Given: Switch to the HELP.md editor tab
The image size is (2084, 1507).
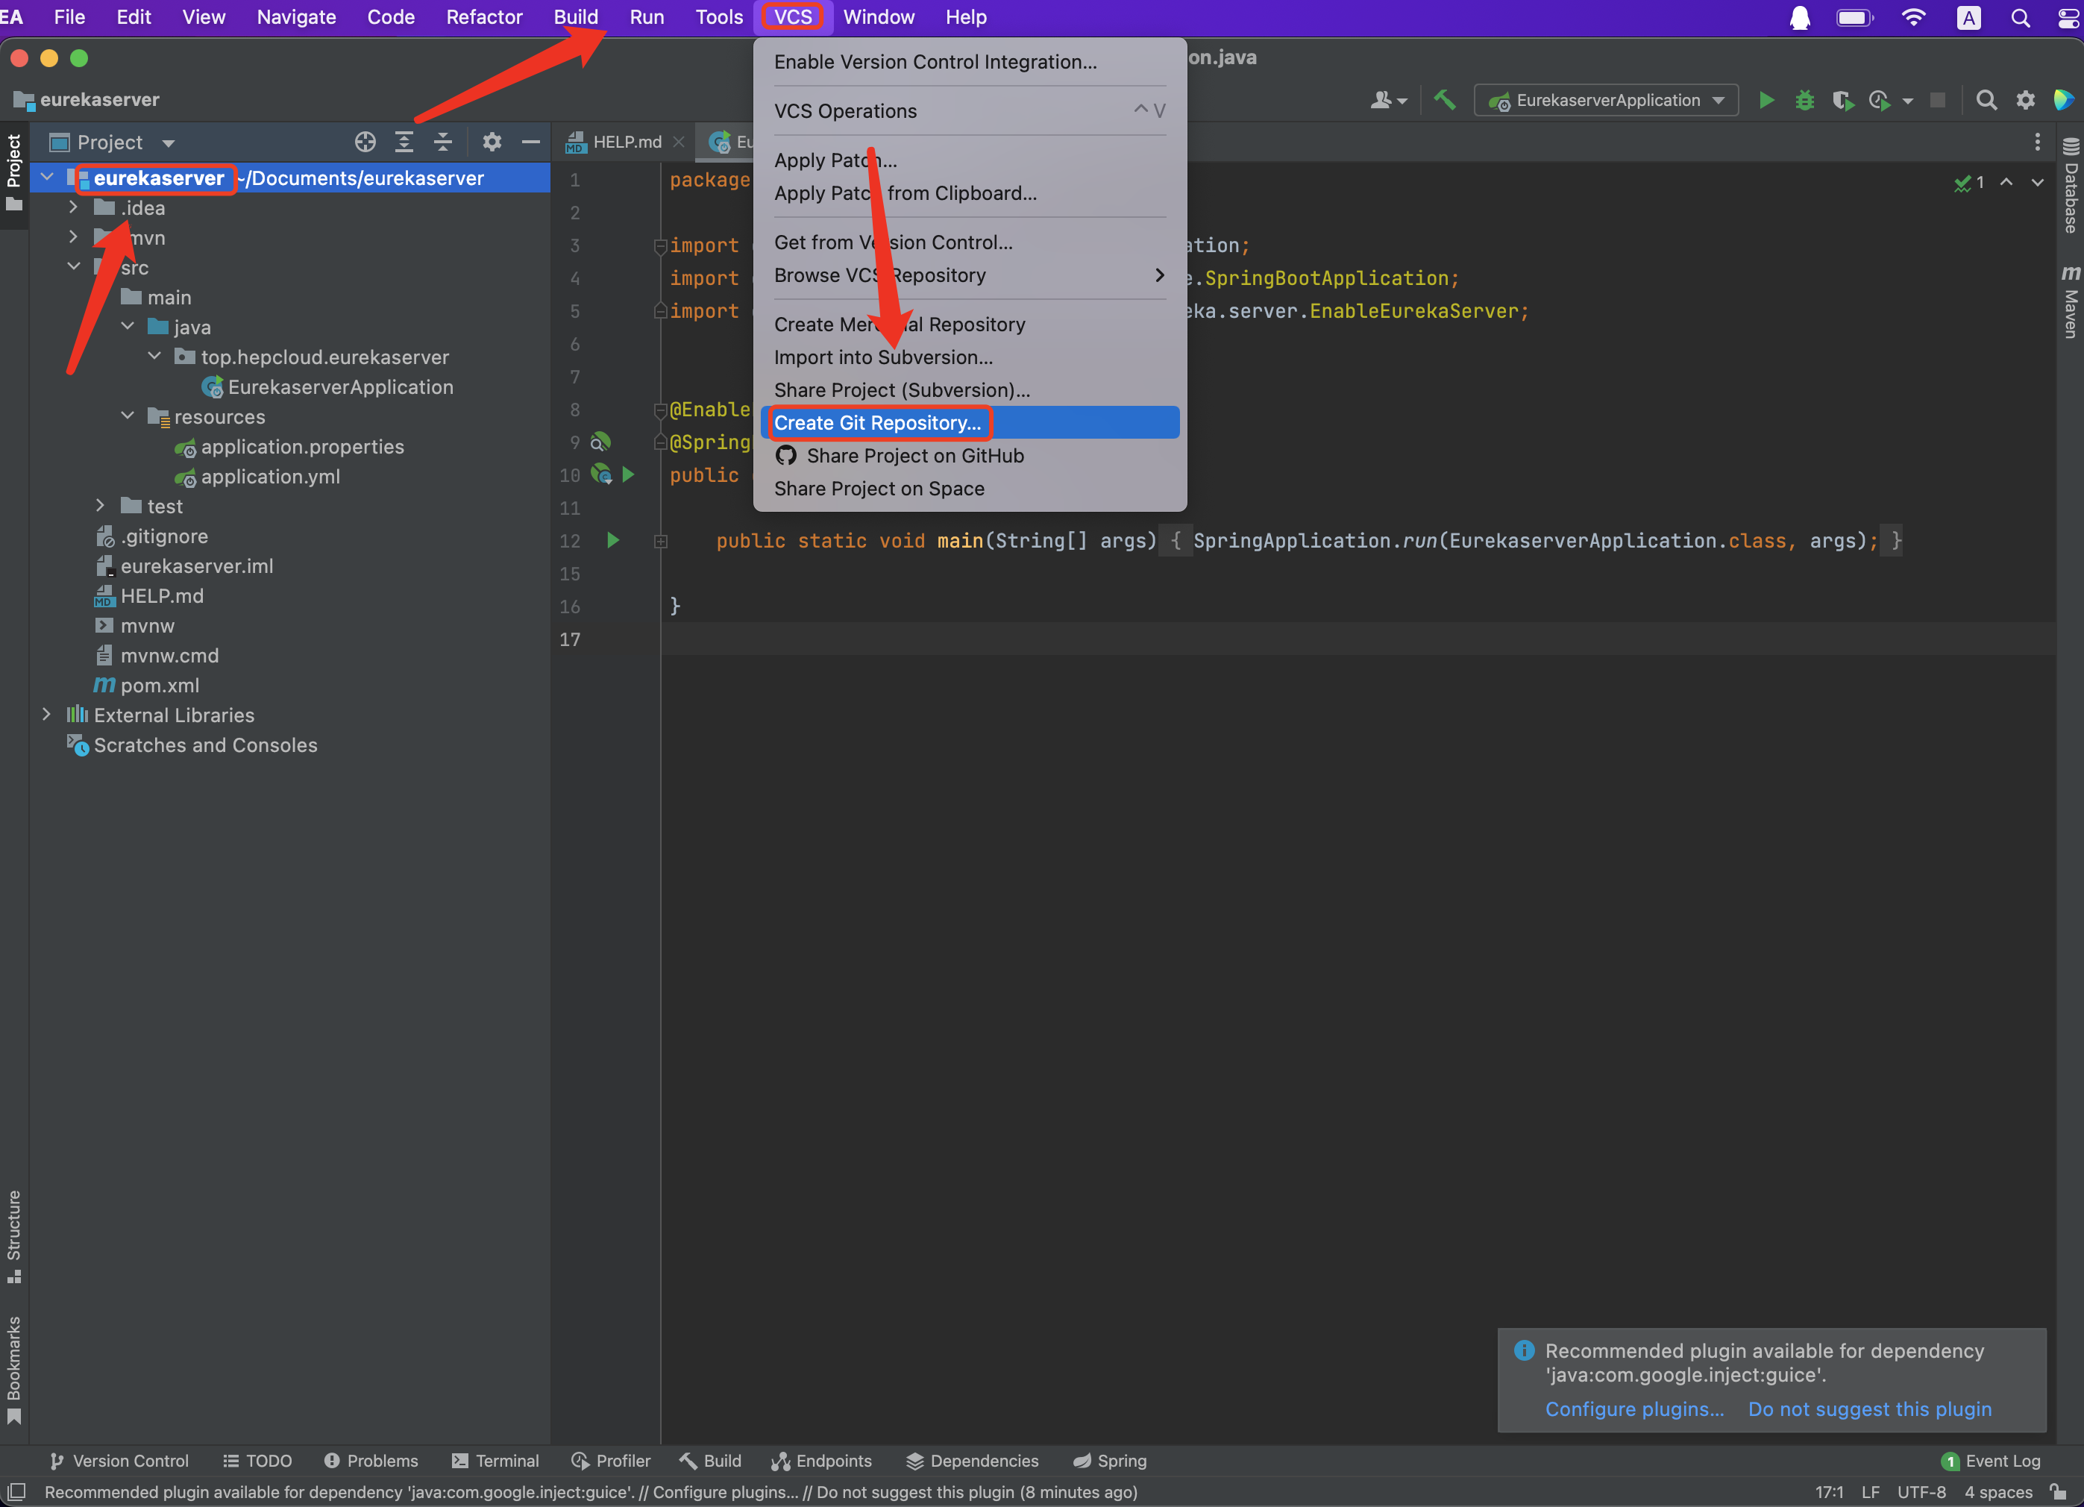Looking at the screenshot, I should click(626, 142).
